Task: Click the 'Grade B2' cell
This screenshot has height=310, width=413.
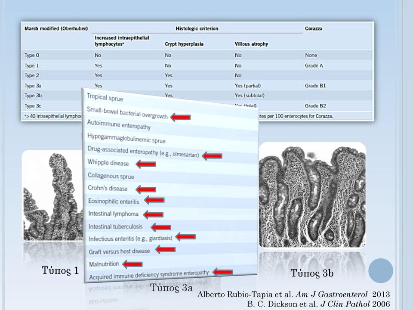Action: 315,106
